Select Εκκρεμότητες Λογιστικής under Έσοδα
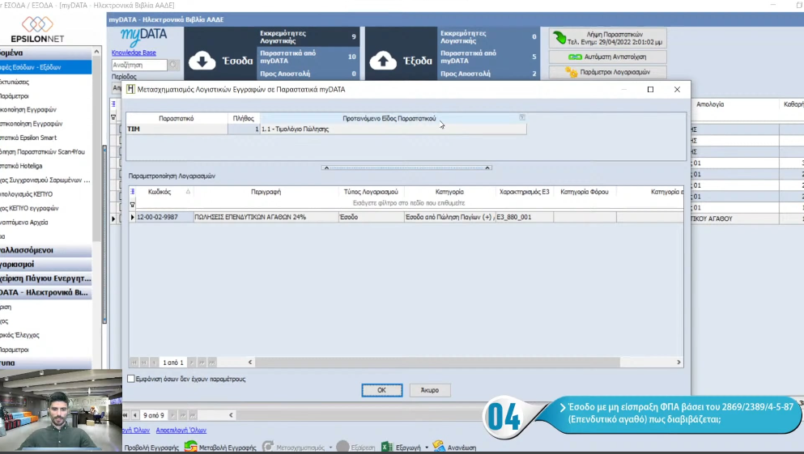 coord(308,37)
